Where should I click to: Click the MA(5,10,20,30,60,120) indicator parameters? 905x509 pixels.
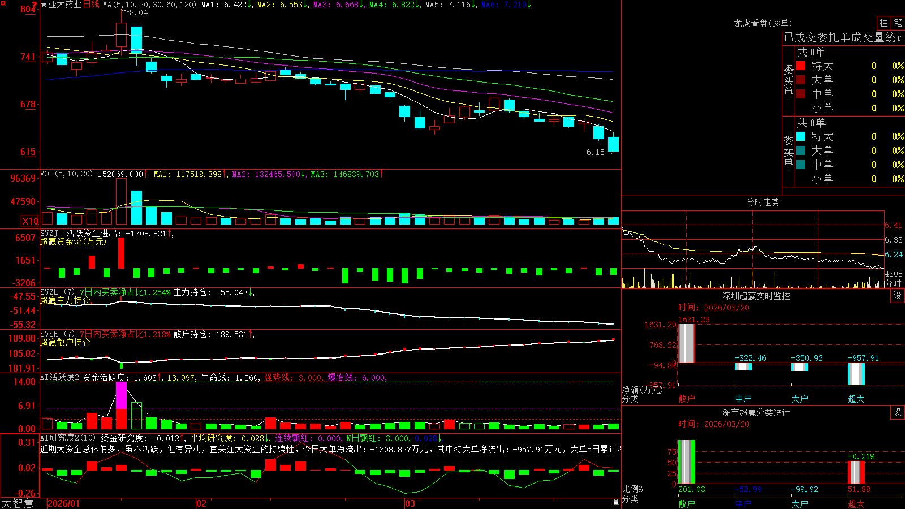149,5
